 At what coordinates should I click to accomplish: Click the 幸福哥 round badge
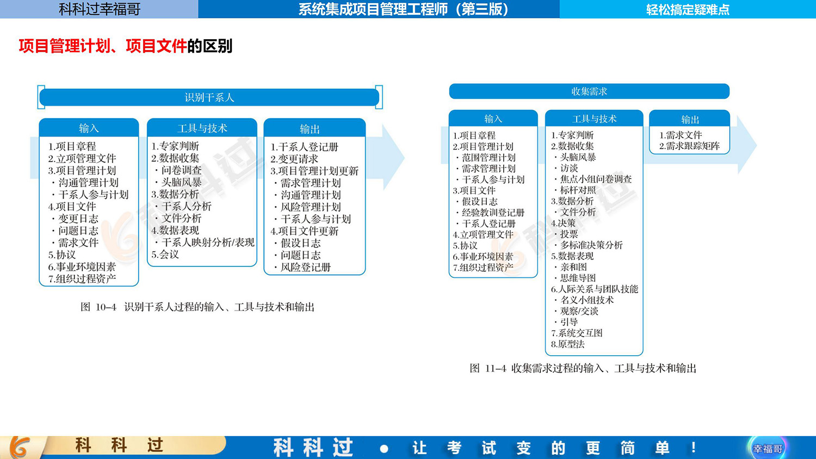click(x=768, y=449)
